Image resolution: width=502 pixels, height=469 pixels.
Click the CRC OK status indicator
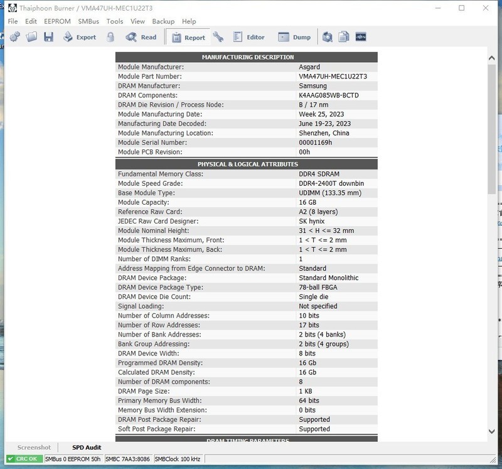click(23, 460)
